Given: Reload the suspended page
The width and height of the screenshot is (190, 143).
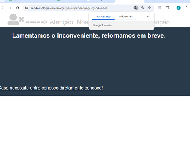Looking at the screenshot, I should click(x=17, y=8).
